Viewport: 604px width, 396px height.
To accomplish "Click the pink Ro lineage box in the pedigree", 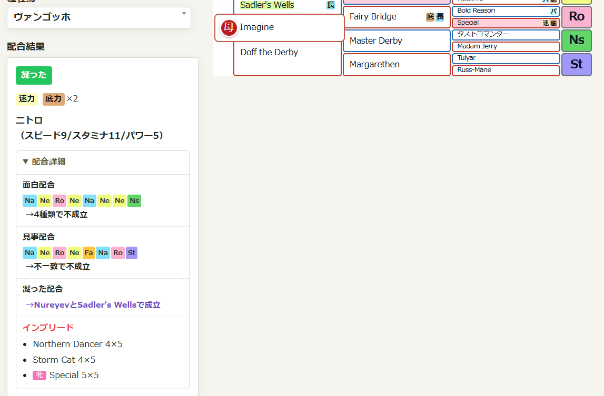I will click(x=576, y=16).
